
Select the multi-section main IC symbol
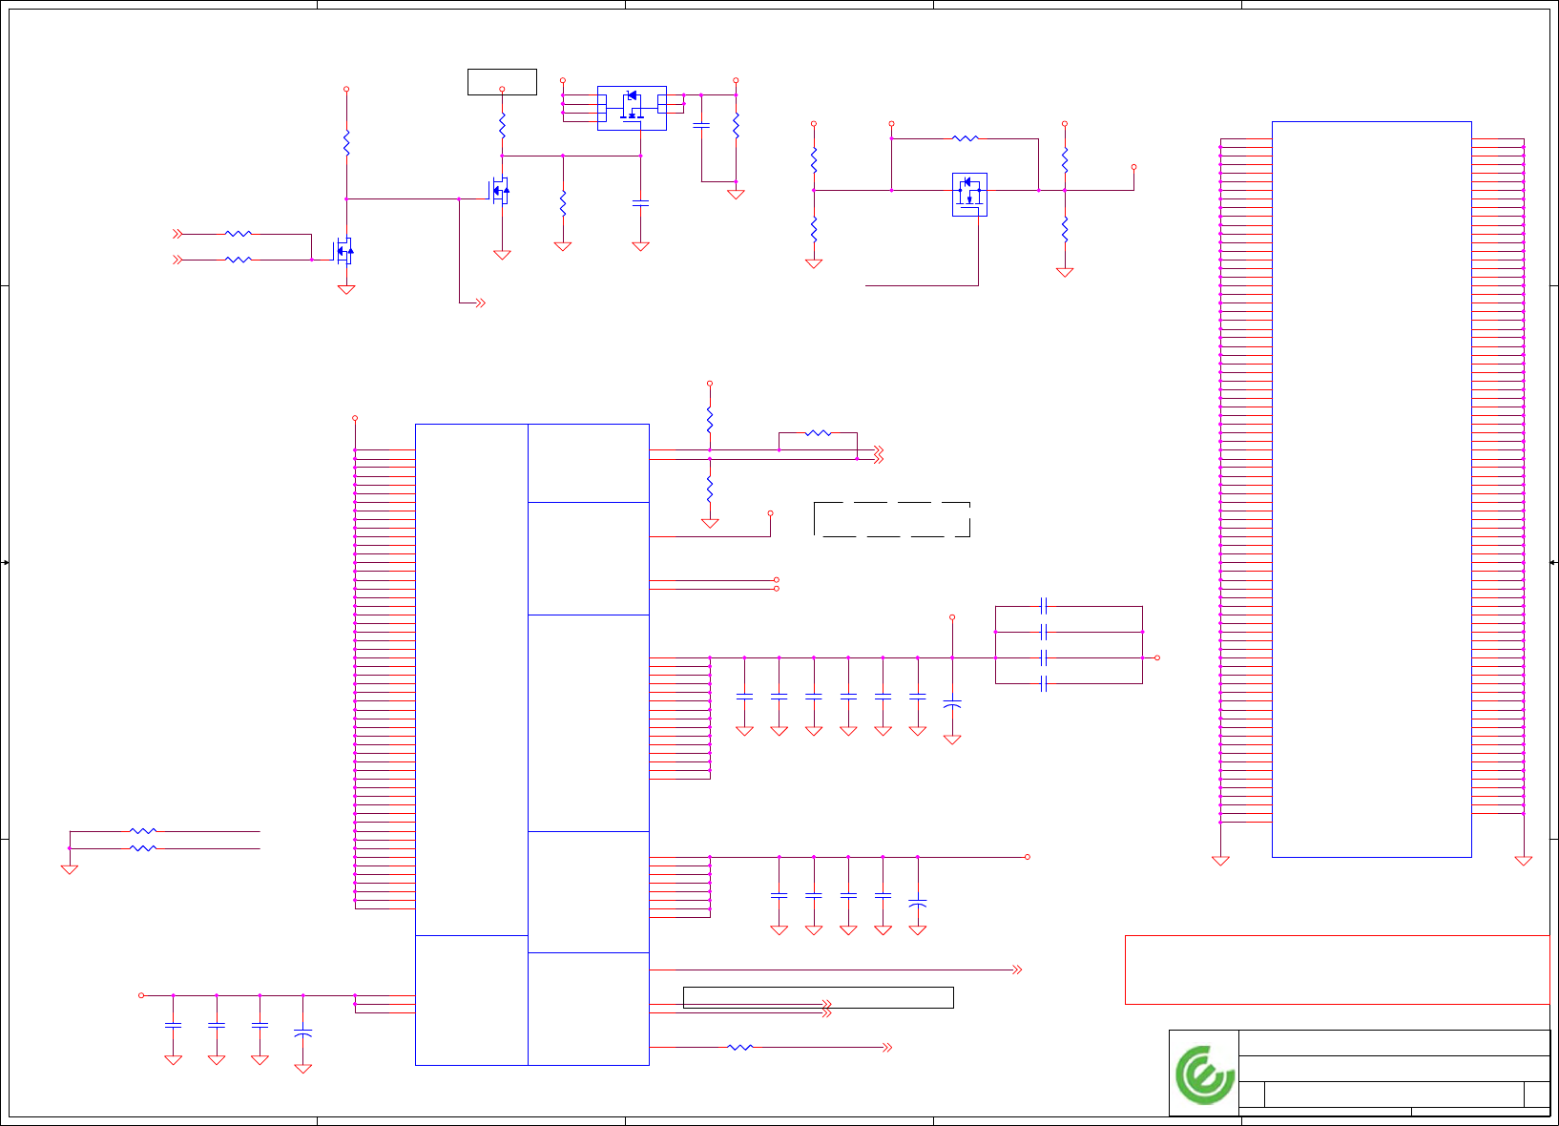532,744
